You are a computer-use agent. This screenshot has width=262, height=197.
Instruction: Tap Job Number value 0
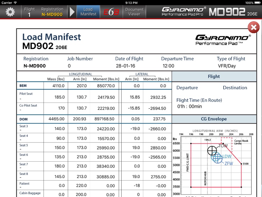click(69, 66)
